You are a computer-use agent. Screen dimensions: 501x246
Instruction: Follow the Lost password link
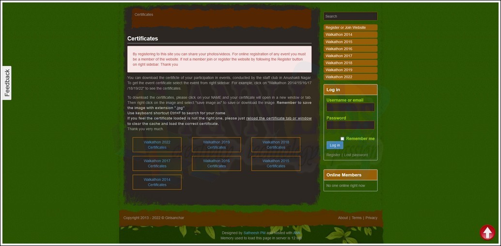coord(356,155)
